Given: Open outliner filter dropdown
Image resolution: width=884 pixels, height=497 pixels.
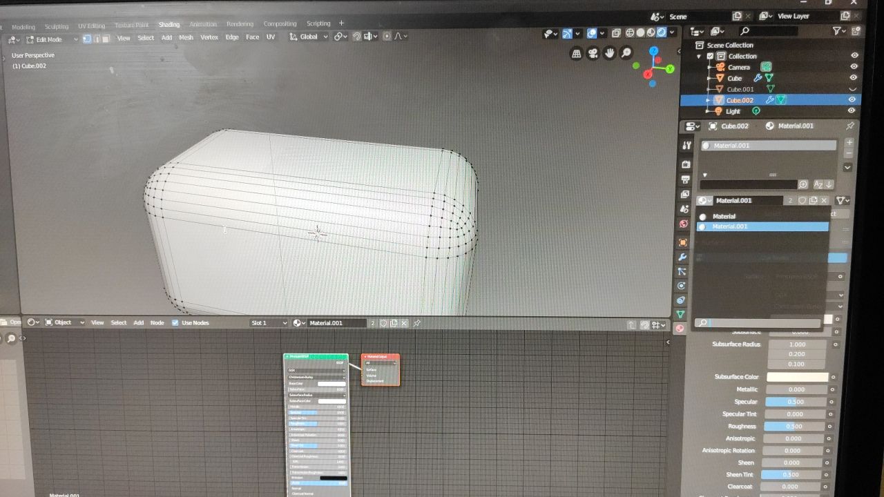Looking at the screenshot, I should tap(839, 31).
